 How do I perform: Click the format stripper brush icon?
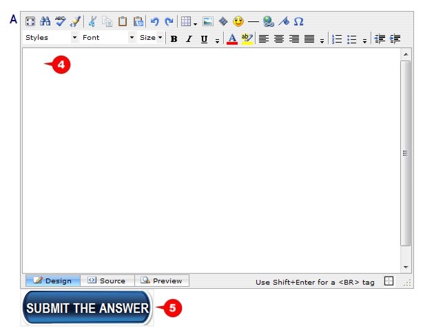coord(75,21)
